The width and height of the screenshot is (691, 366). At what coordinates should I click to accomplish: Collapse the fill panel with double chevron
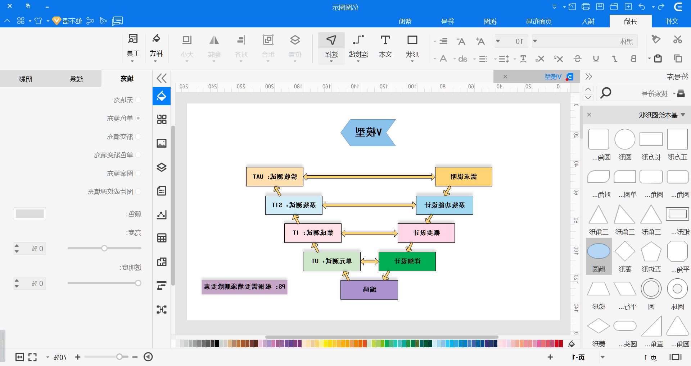pos(162,78)
